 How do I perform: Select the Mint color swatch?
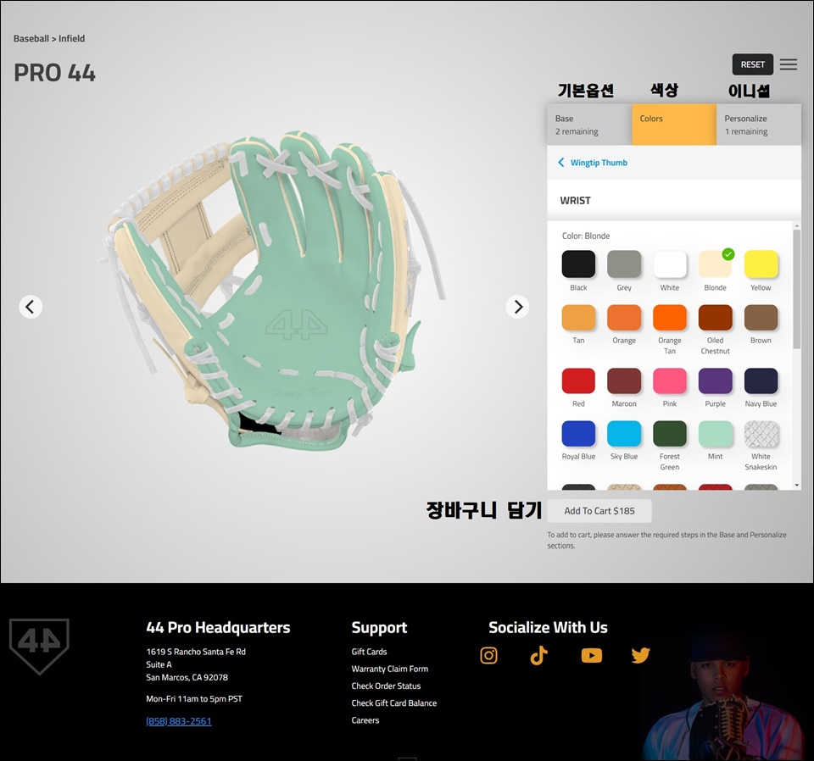[715, 434]
